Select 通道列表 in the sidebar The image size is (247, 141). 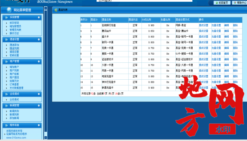tap(14, 48)
